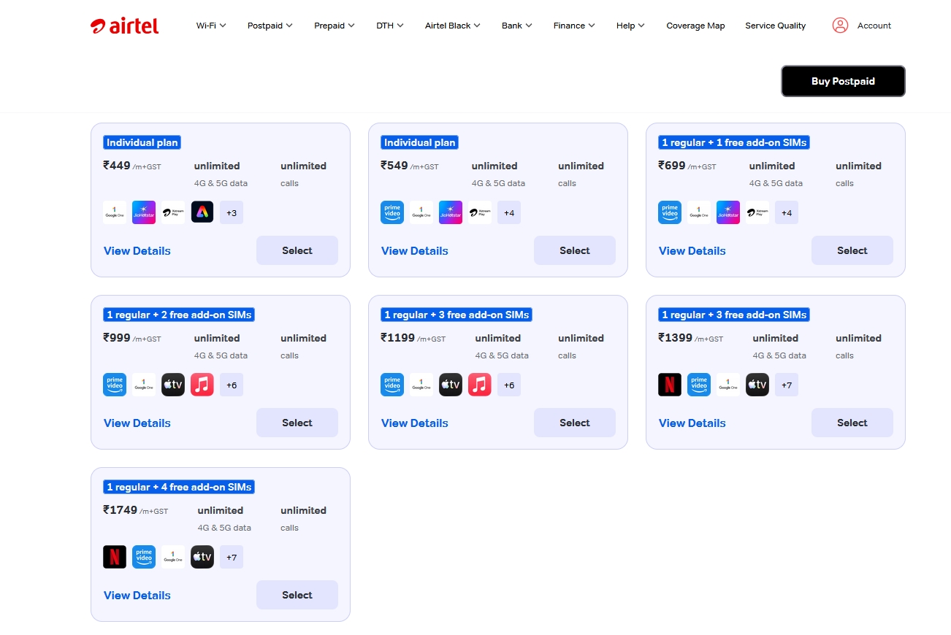This screenshot has width=951, height=635.
Task: Expand the Airtel Black dropdown
Action: tap(453, 26)
